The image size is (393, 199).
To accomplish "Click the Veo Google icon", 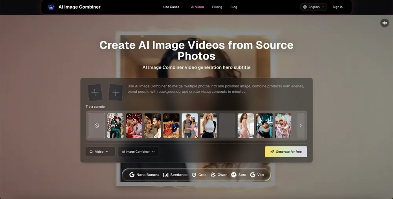I will pyautogui.click(x=253, y=175).
